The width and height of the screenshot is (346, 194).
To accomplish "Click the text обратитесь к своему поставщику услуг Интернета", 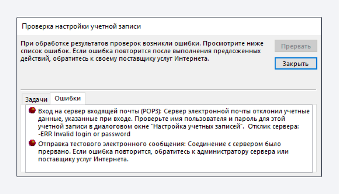I will tap(131, 59).
